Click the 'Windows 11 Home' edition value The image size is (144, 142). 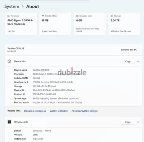pos(42,130)
